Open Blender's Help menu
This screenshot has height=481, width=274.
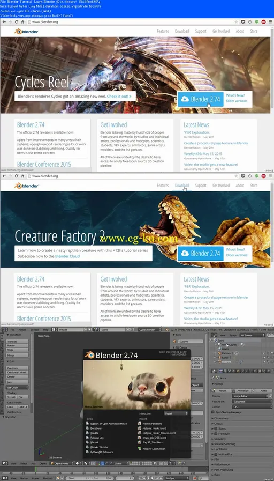[x=45, y=329]
